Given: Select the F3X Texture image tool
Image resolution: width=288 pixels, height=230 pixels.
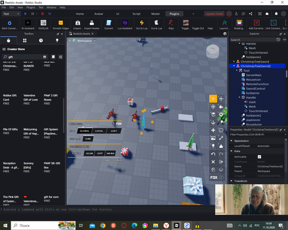Looking at the screenshot, I should click(213, 138).
